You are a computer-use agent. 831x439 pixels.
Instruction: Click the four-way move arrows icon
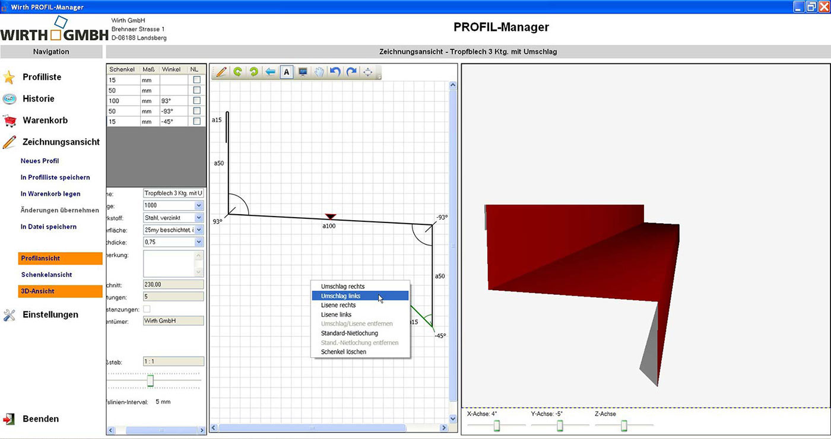(x=368, y=72)
